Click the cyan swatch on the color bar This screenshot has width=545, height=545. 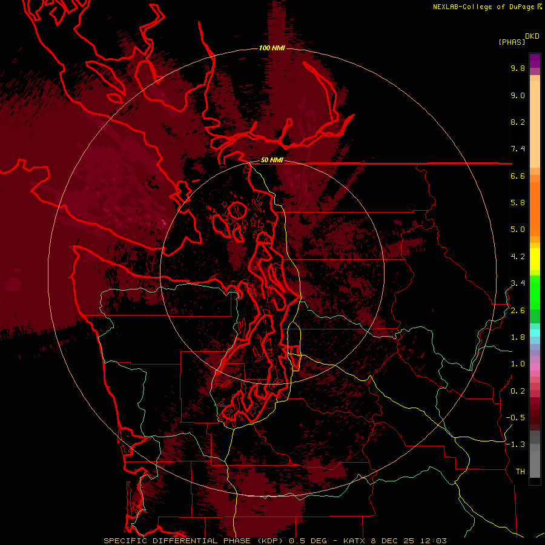(x=535, y=333)
